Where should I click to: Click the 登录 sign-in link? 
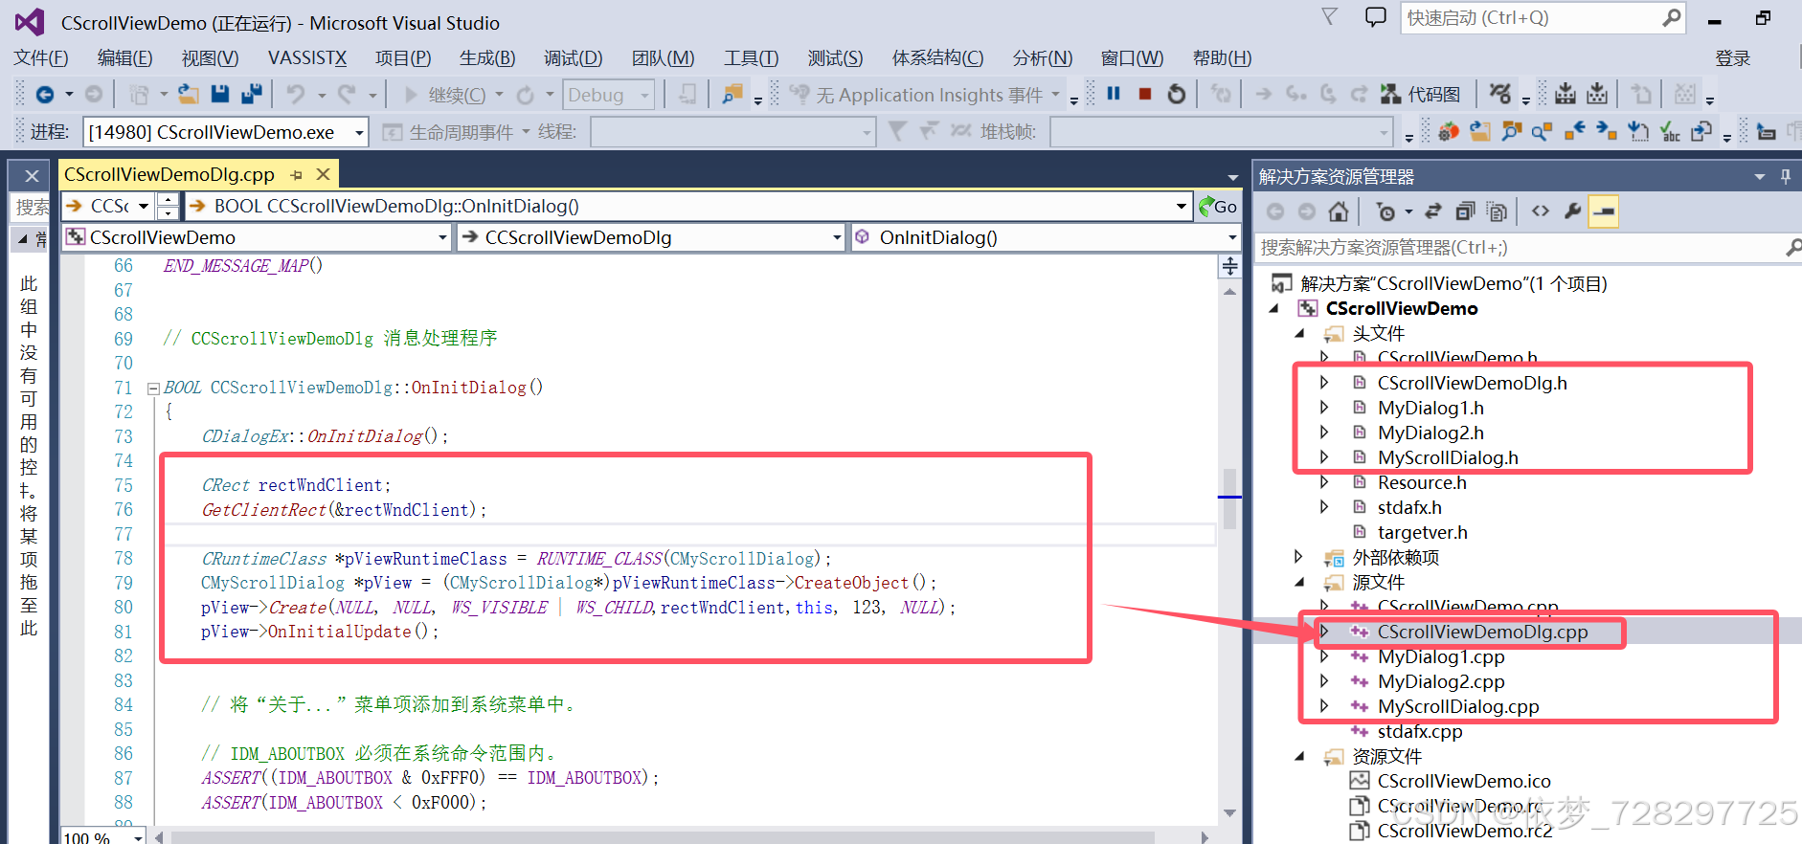tap(1733, 58)
